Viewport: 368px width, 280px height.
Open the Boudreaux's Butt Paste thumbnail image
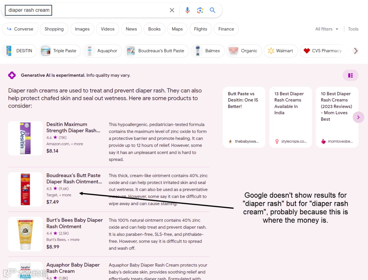(x=25, y=189)
